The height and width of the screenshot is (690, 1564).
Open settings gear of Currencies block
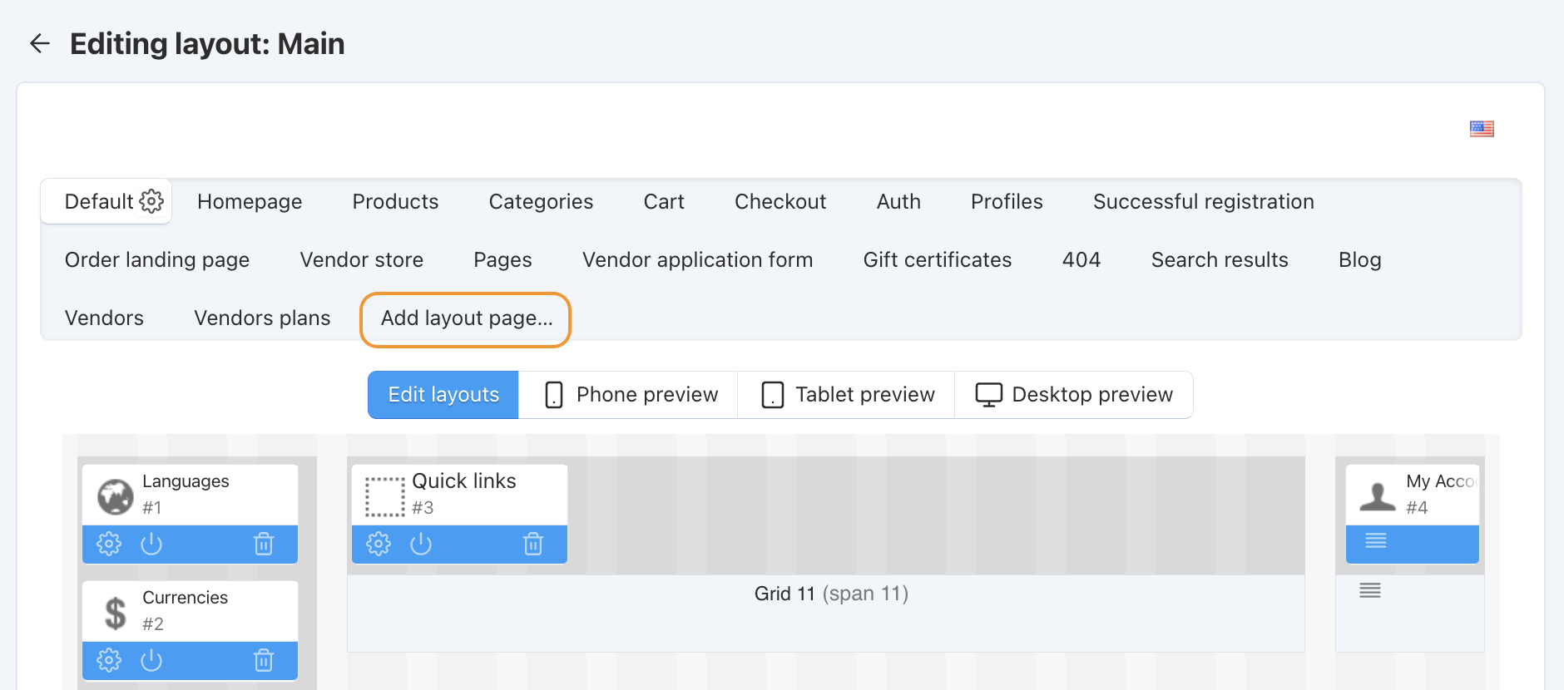(109, 660)
